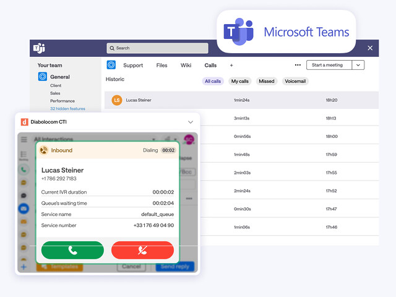The image size is (396, 297).
Task: Add a new tab with plus icon
Action: [231, 65]
